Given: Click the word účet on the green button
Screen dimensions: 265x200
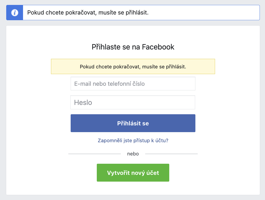Looking at the screenshot, I should tap(153, 173).
